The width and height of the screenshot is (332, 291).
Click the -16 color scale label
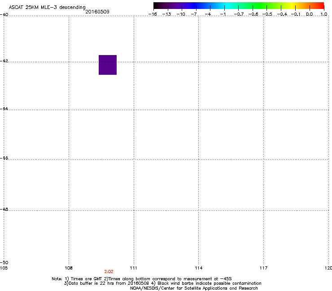pyautogui.click(x=153, y=14)
